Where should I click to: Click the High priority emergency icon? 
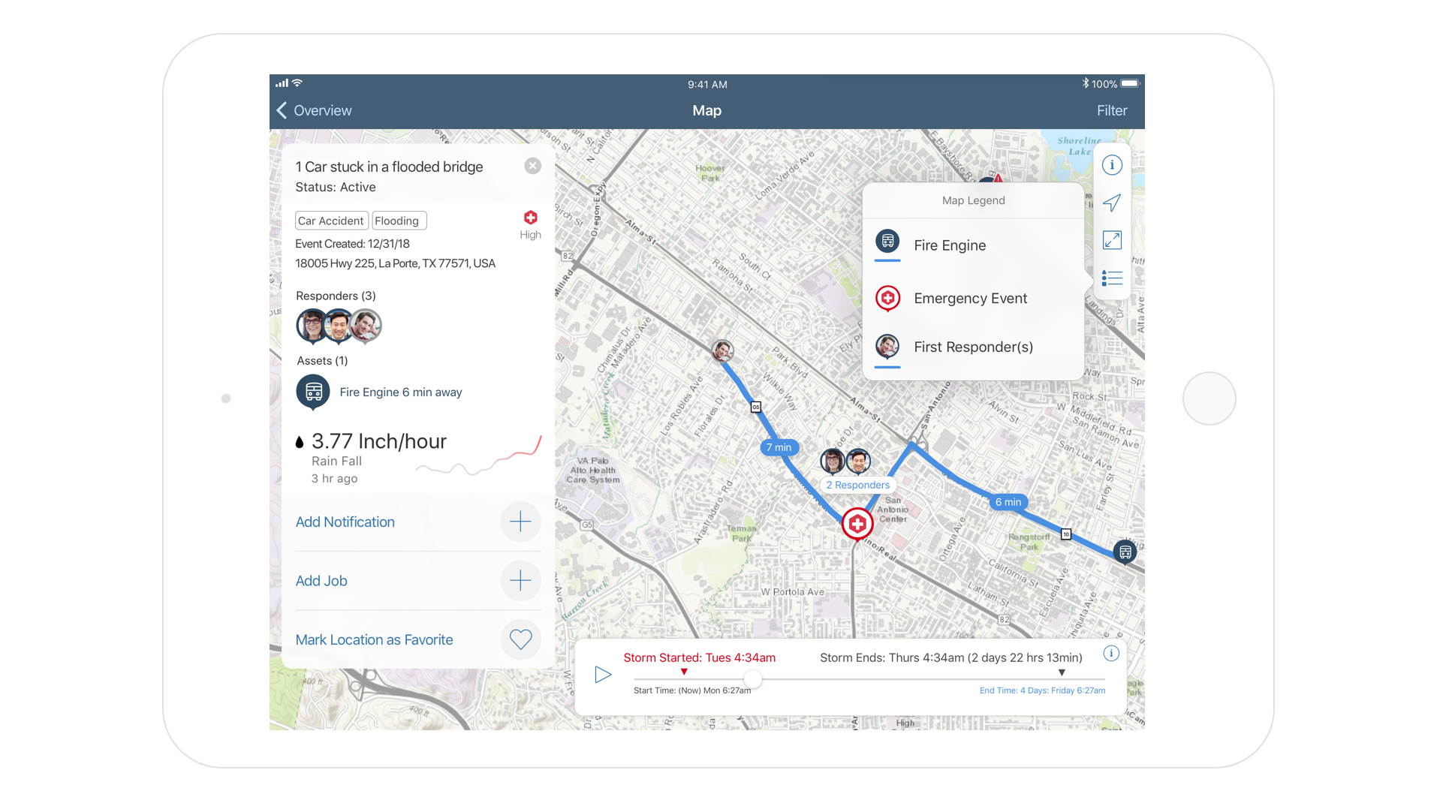(x=530, y=218)
